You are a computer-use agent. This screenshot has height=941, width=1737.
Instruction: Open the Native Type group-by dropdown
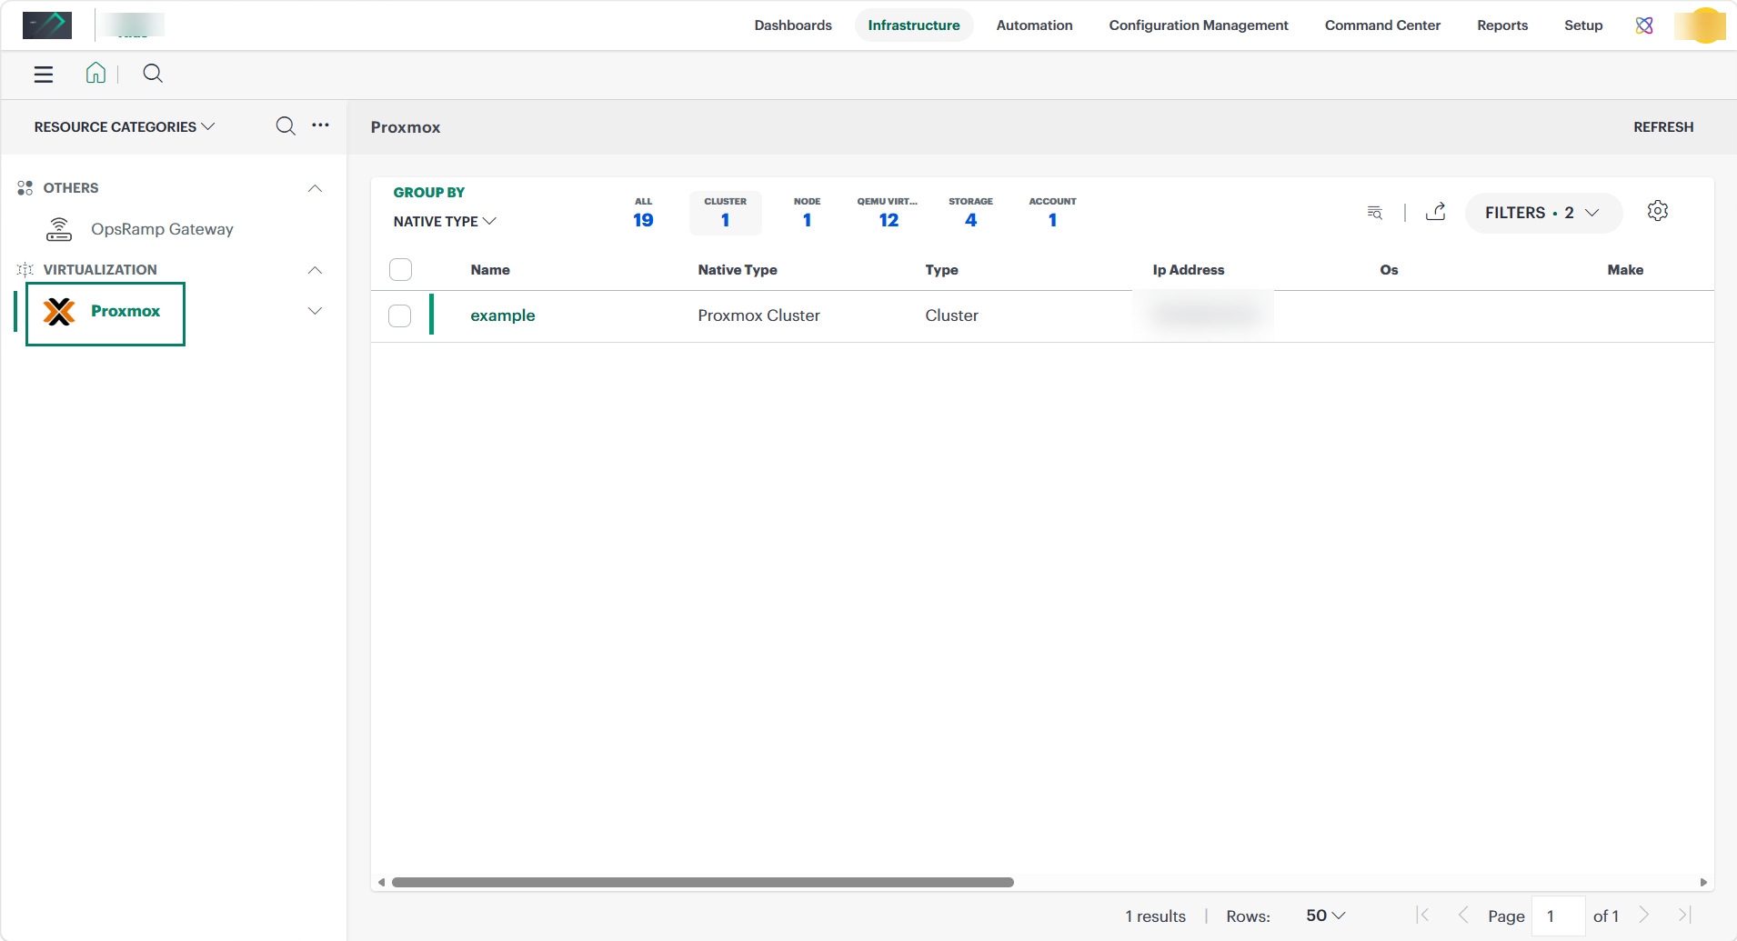pyautogui.click(x=445, y=222)
